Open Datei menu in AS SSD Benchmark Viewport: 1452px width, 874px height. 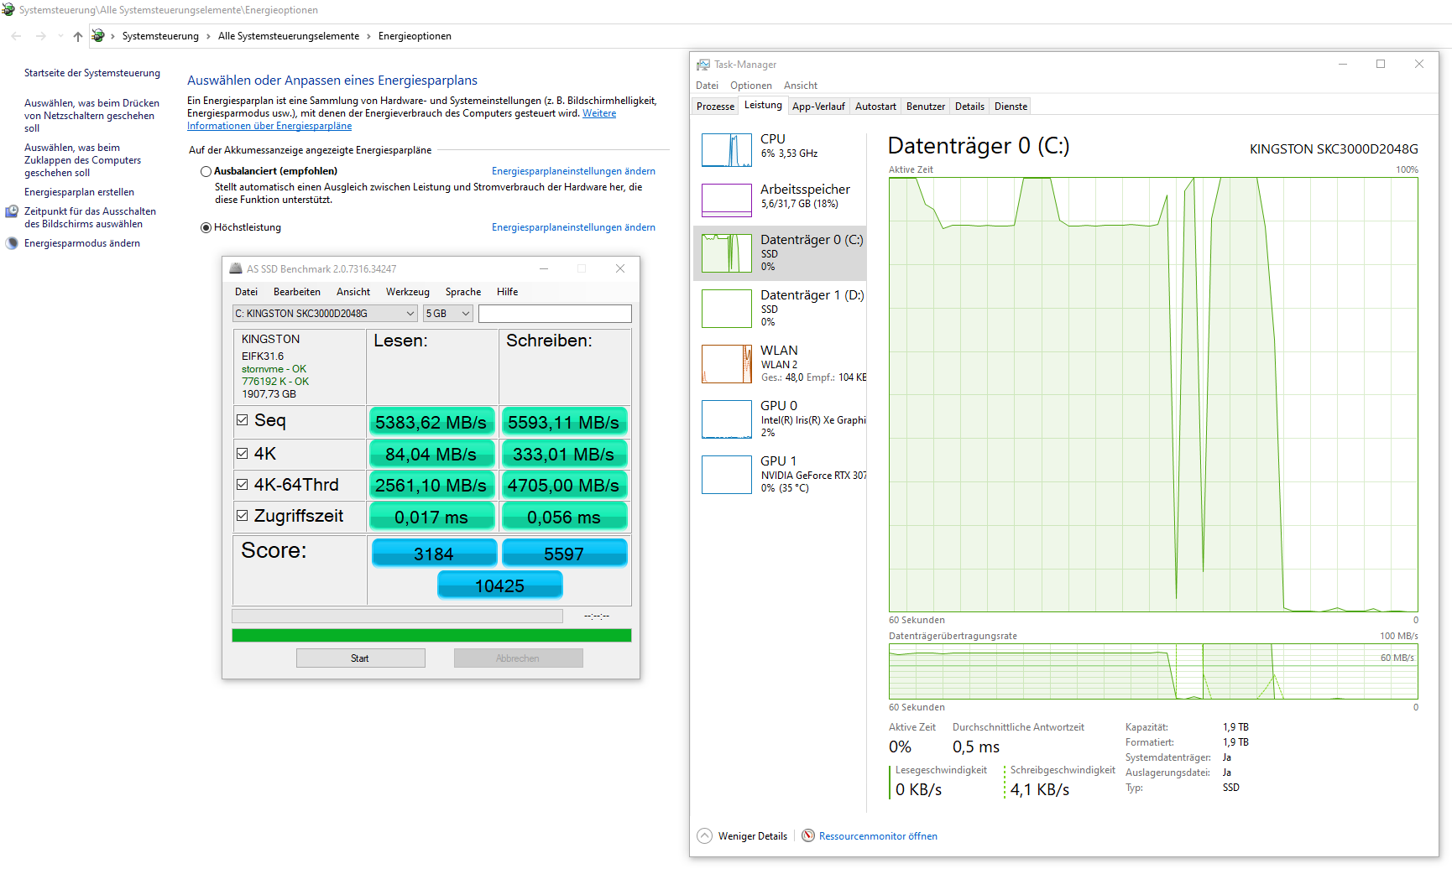point(246,292)
